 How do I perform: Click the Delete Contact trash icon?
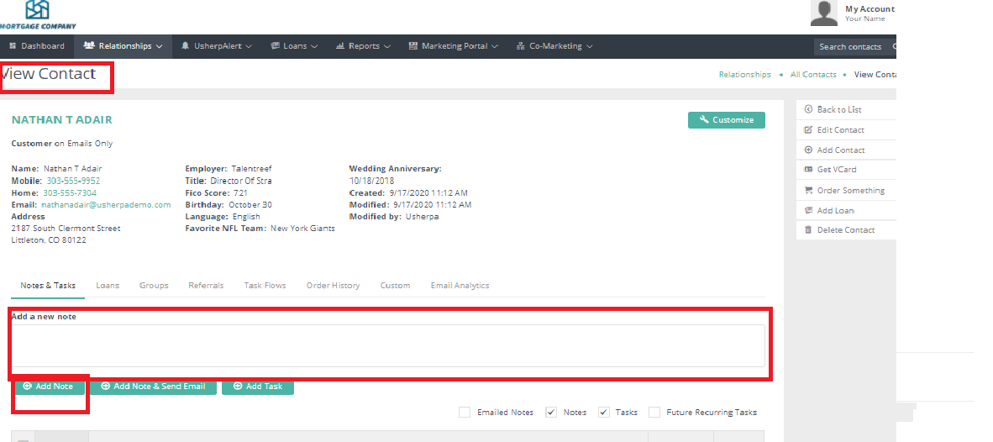pyautogui.click(x=808, y=230)
